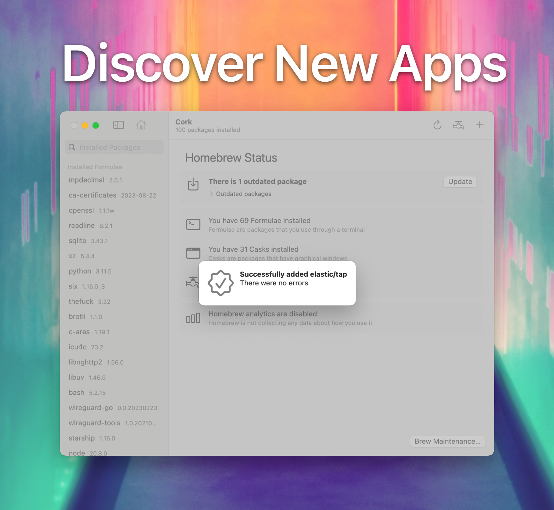Screen dimensions: 554x510
Task: Click the checkmark seal icon in the notification
Action: coord(220,283)
